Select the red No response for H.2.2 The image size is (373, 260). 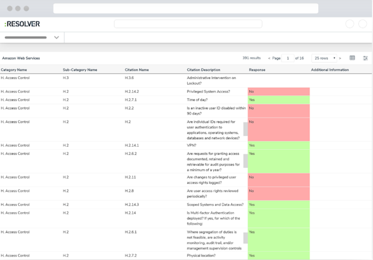pos(279,111)
